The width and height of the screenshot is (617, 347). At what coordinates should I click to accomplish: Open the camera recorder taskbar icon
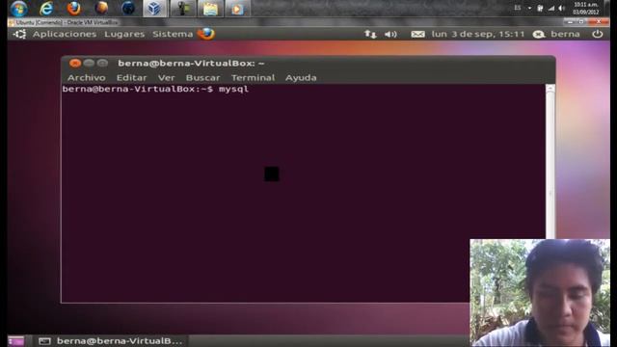point(182,9)
